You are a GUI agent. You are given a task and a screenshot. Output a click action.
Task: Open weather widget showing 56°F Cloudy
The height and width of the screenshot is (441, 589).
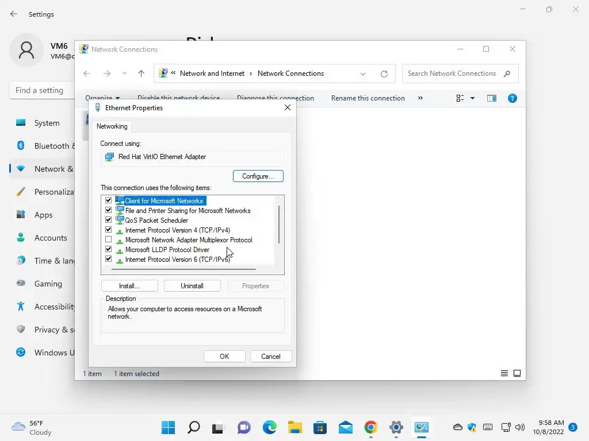(32, 427)
